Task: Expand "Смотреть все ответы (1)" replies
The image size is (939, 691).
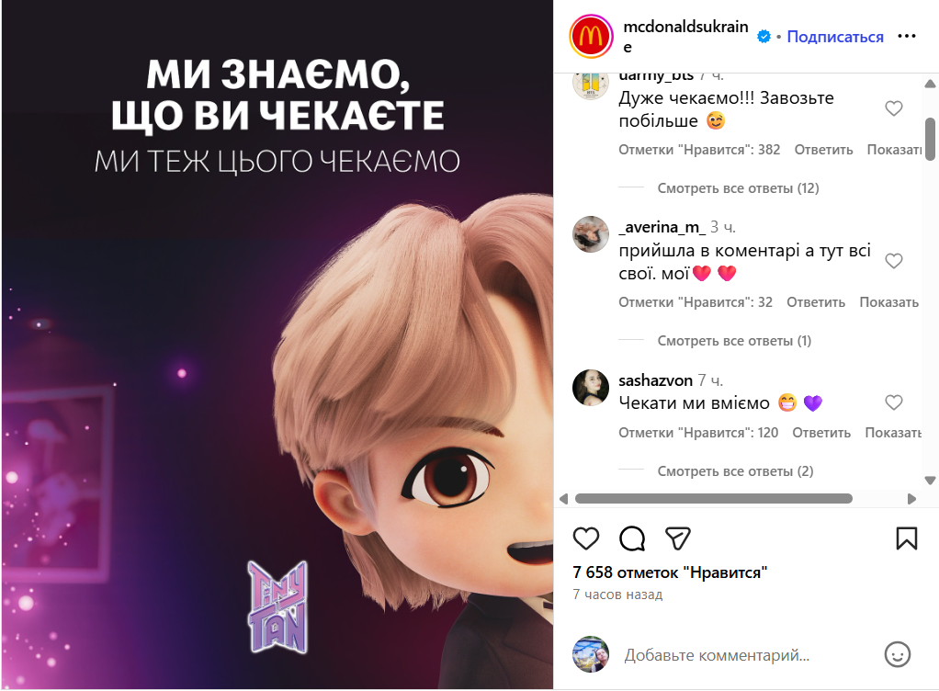Action: pos(734,341)
